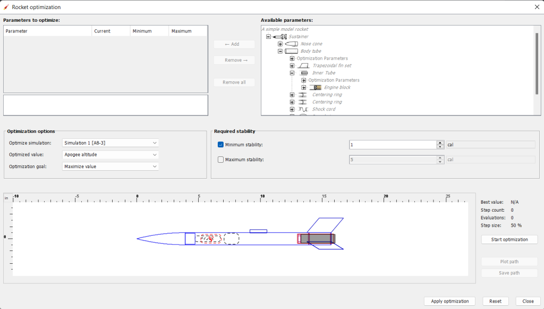Click the Reset button

click(495, 301)
